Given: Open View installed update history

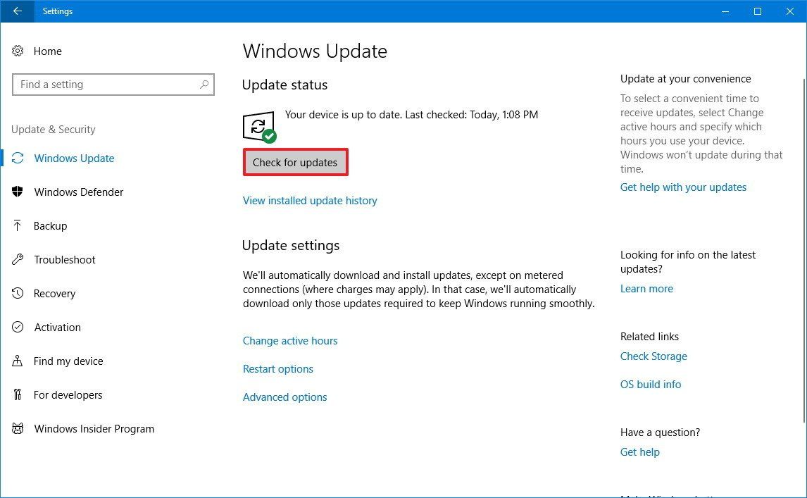Looking at the screenshot, I should point(310,200).
